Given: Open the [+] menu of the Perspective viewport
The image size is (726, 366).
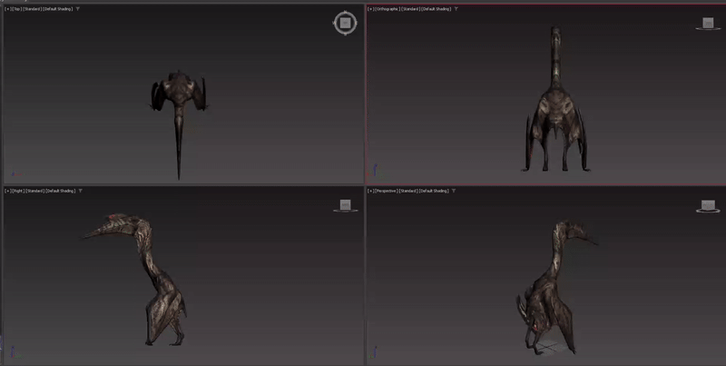Looking at the screenshot, I should [x=370, y=191].
